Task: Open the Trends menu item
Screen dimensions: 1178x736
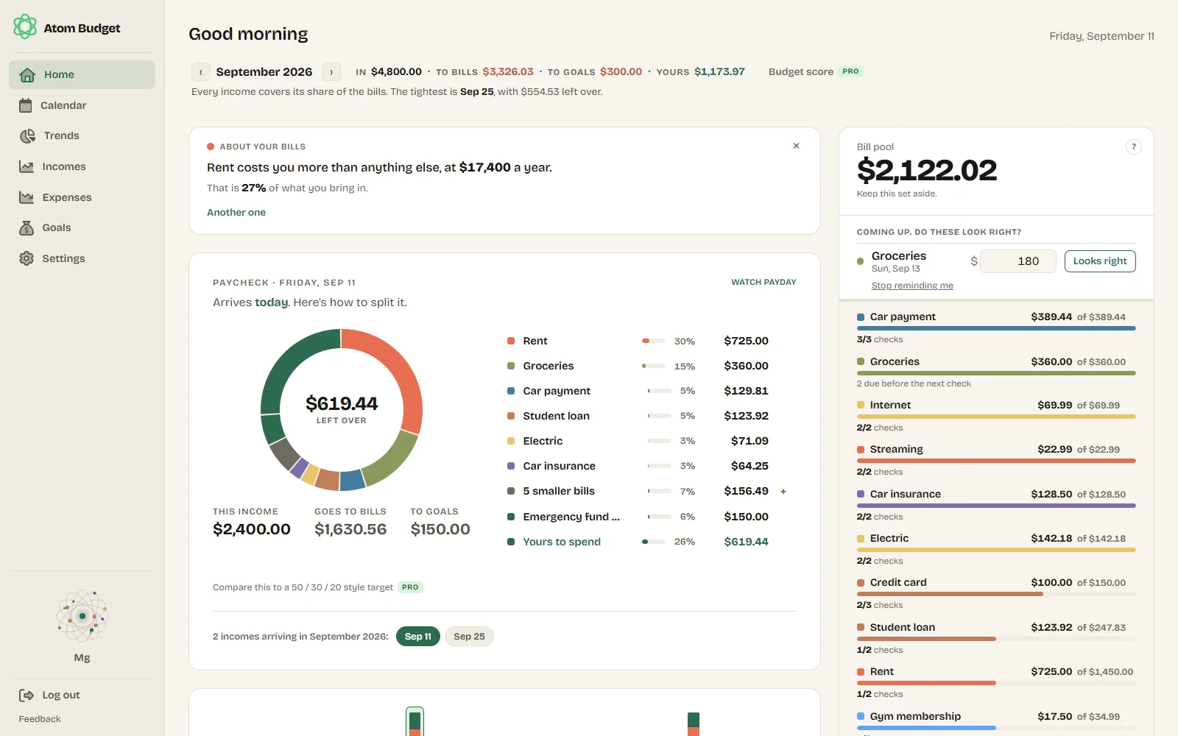Action: [x=82, y=136]
